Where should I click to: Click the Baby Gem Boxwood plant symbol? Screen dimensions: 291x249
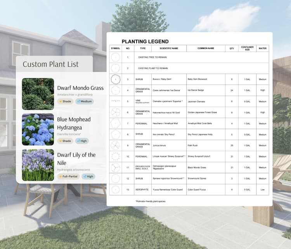pyautogui.click(x=115, y=79)
